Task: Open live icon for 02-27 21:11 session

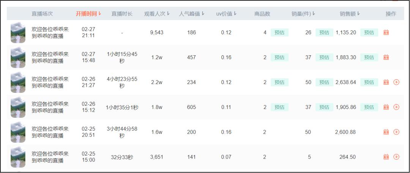Action: [386, 33]
